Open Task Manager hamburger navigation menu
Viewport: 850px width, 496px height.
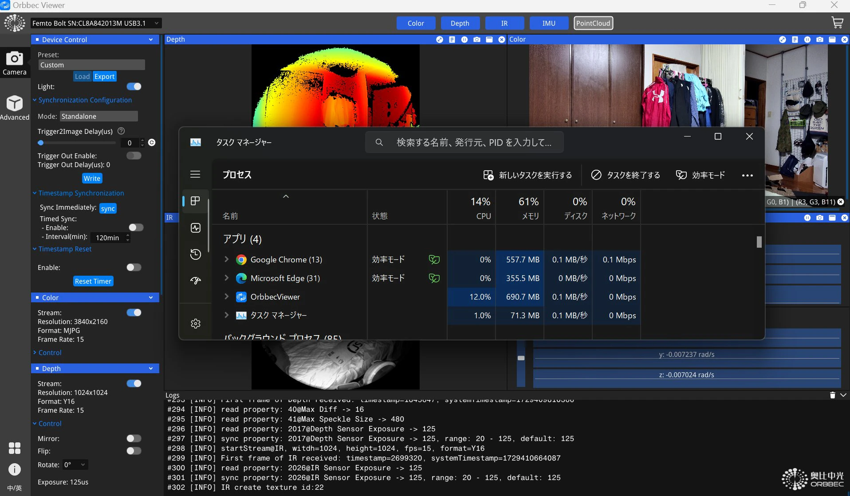[x=195, y=175]
